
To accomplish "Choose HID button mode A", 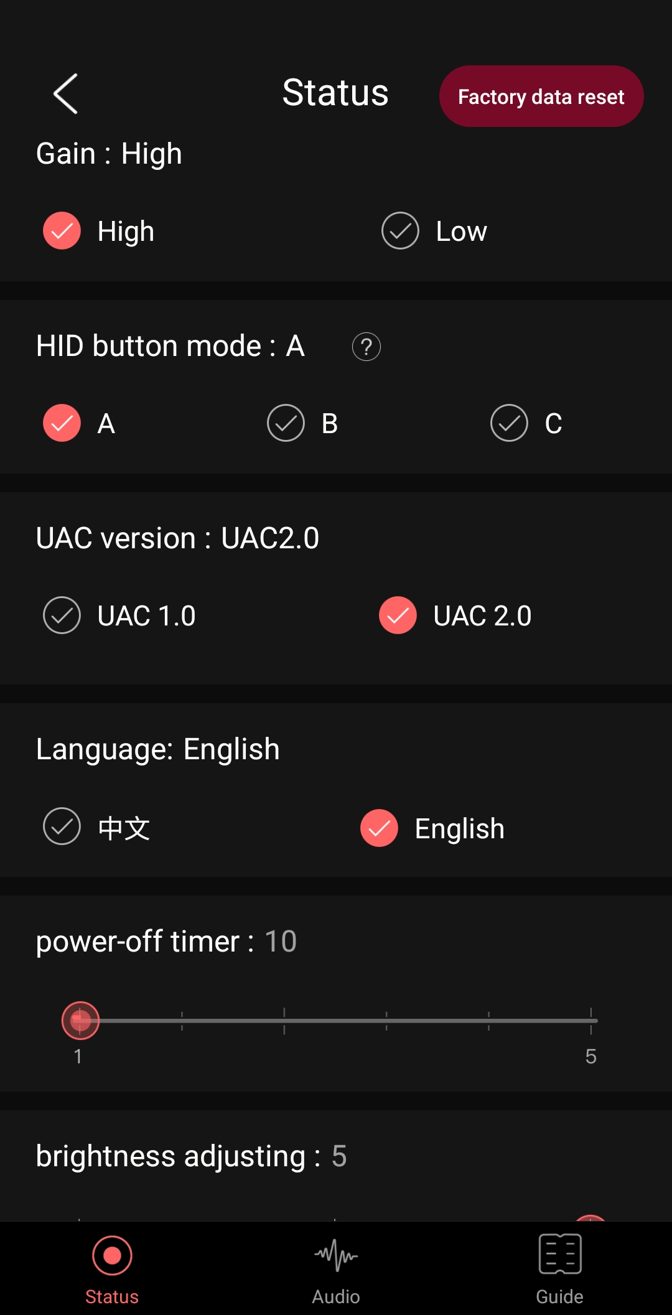I will 62,423.
